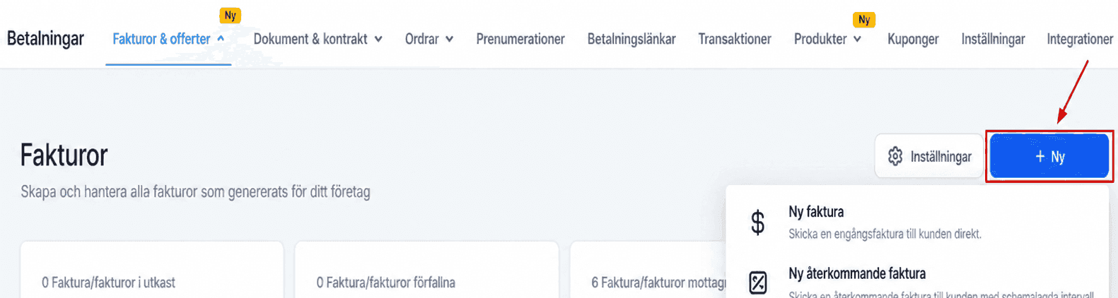Expand the Dokument & kontrakt dropdown arrow
Screen dimensions: 1118x298
378,40
